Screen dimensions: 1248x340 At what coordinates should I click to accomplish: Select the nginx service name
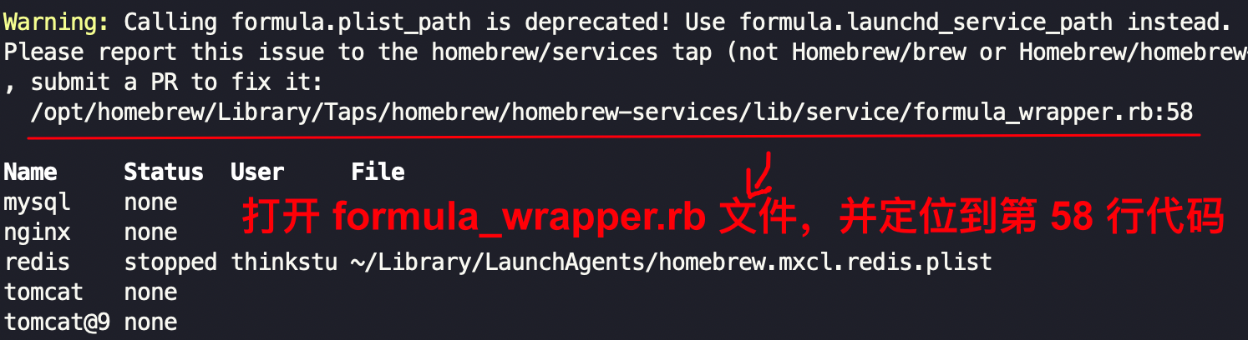coord(38,232)
